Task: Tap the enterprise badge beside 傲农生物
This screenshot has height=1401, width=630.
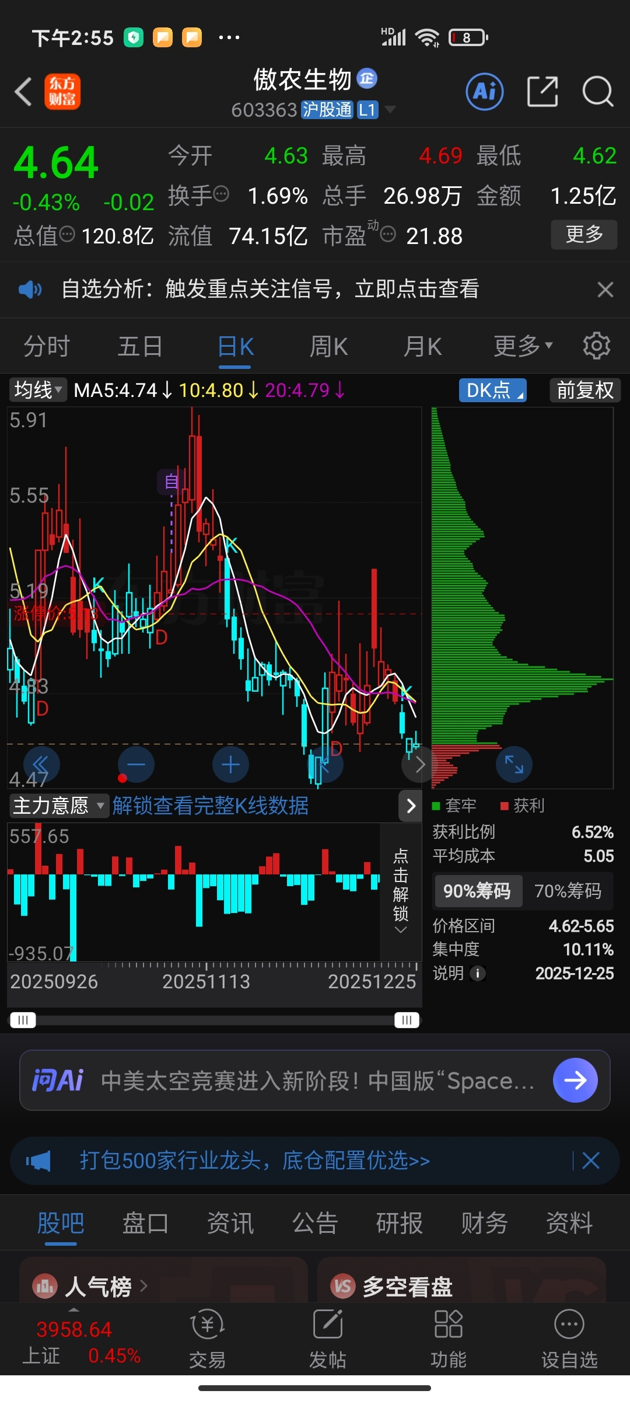Action: click(367, 78)
